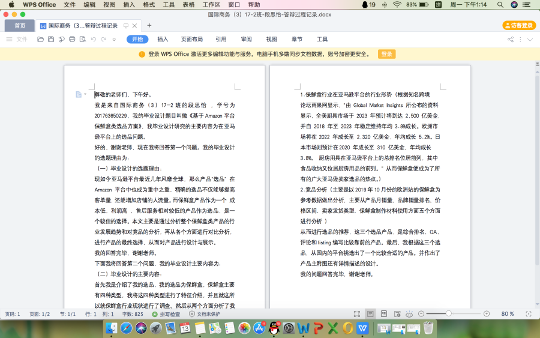
Task: Open the Photos app from the Dock
Action: tap(244, 328)
